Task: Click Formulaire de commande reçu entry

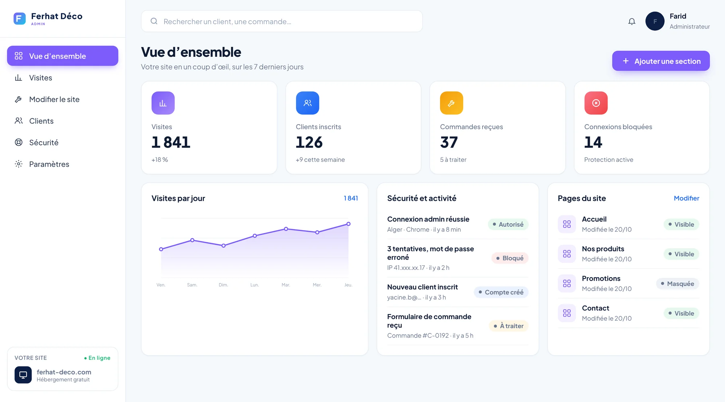Action: (457, 326)
